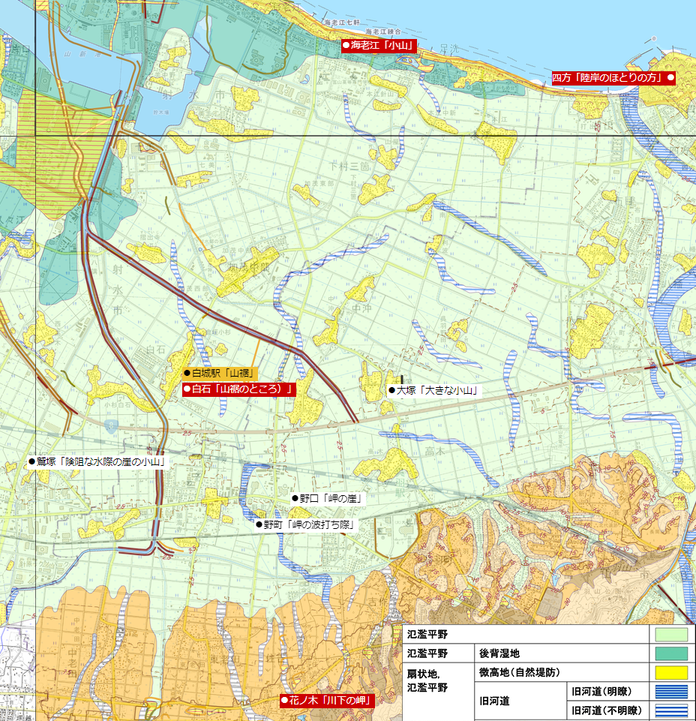Pick the dense blue-striped 旧河道(明瞭) swatch
696x721 pixels.
(671, 691)
